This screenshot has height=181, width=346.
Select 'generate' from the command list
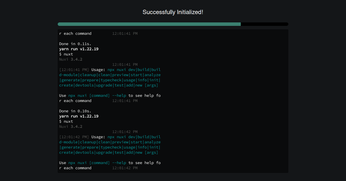(71, 80)
